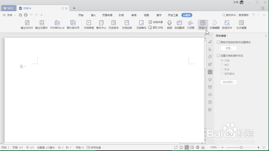Open the Paper Plagiarism Check tool
The width and height of the screenshot is (269, 151).
[241, 24]
